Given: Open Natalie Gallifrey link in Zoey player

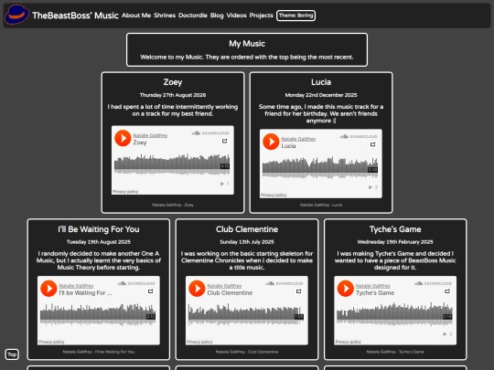Looking at the screenshot, I should (x=150, y=135).
